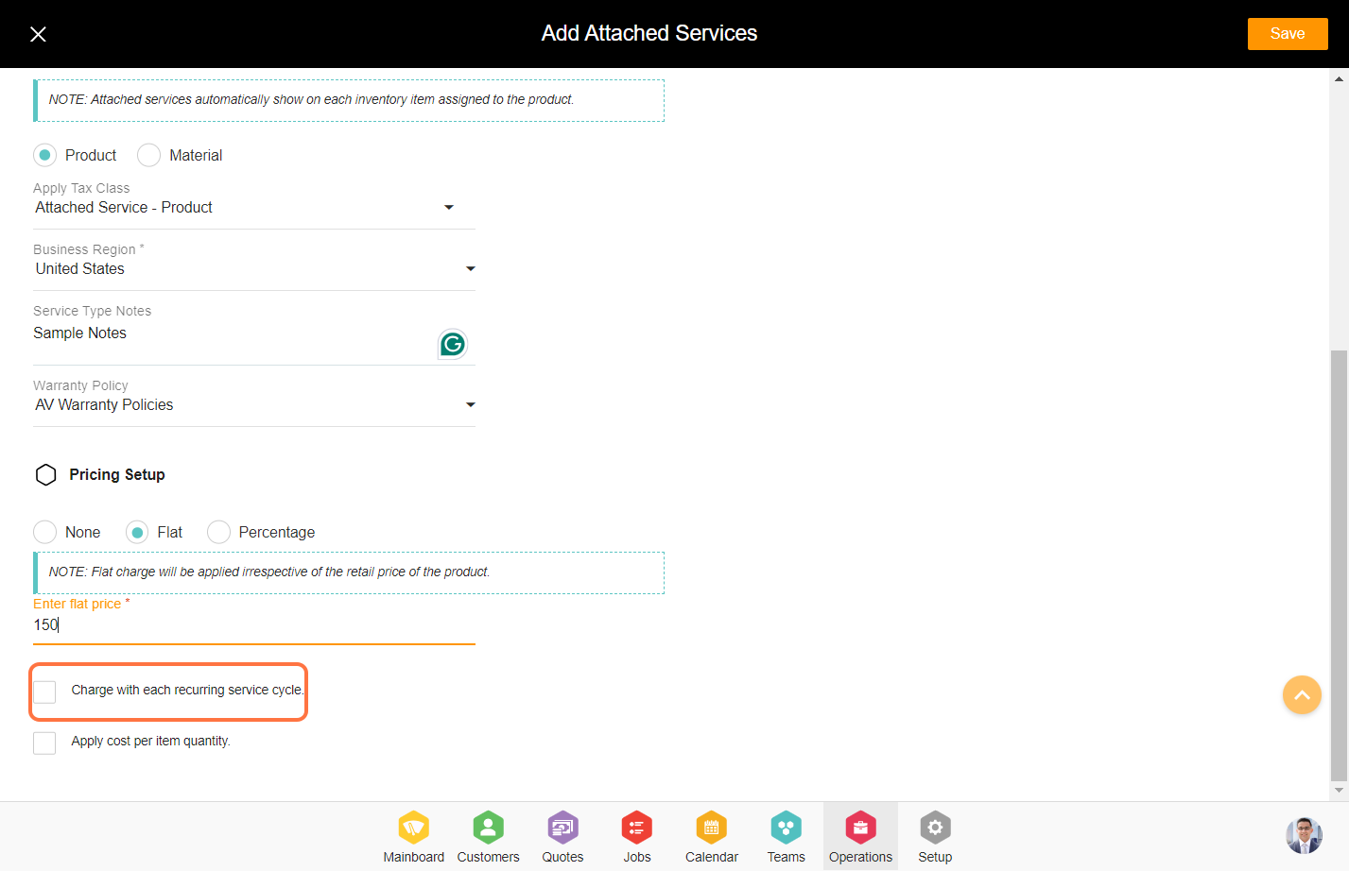Enable charge with each recurring service cycle
This screenshot has height=871, width=1349.
tap(44, 692)
